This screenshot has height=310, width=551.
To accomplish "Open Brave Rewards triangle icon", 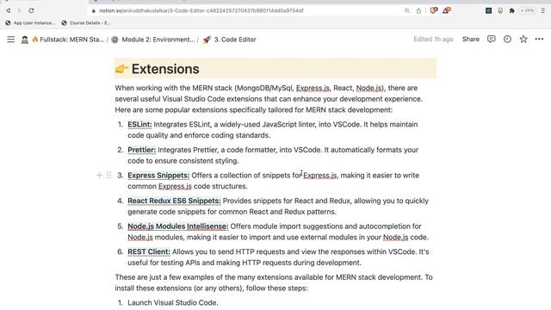I will click(447, 10).
